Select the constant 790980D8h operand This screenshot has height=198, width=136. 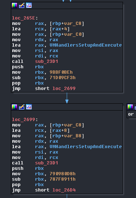click(63, 174)
